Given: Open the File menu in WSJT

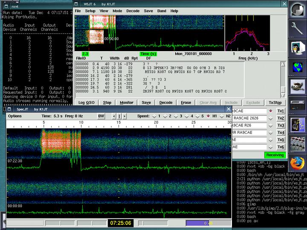Looking at the screenshot, I should pyautogui.click(x=78, y=11).
